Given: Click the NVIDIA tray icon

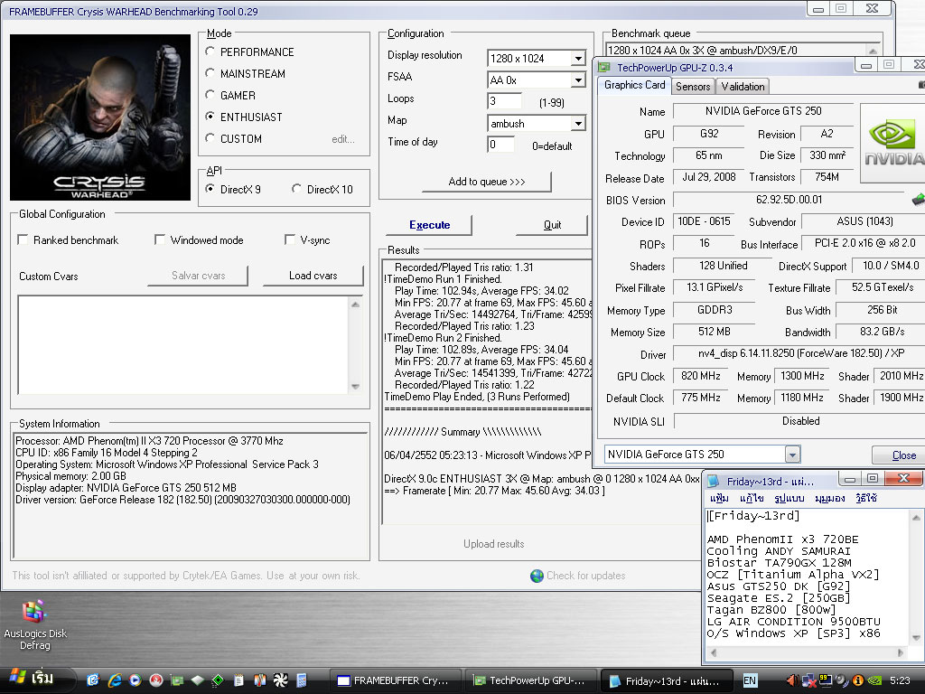Looking at the screenshot, I should tap(874, 680).
